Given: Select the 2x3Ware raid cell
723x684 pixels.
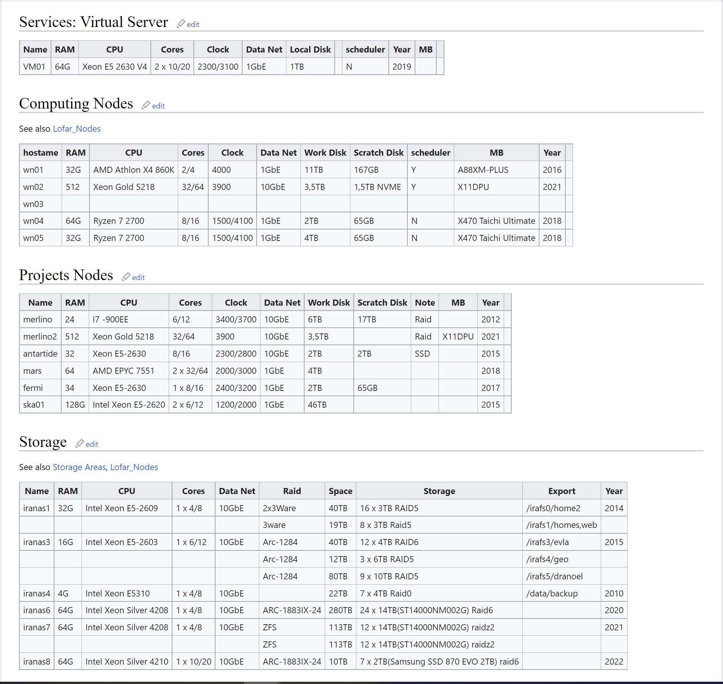Looking at the screenshot, I should [x=292, y=508].
